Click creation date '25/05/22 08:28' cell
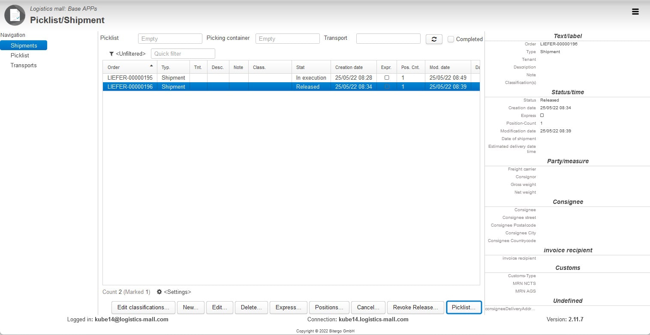Image resolution: width=650 pixels, height=335 pixels. (354, 78)
